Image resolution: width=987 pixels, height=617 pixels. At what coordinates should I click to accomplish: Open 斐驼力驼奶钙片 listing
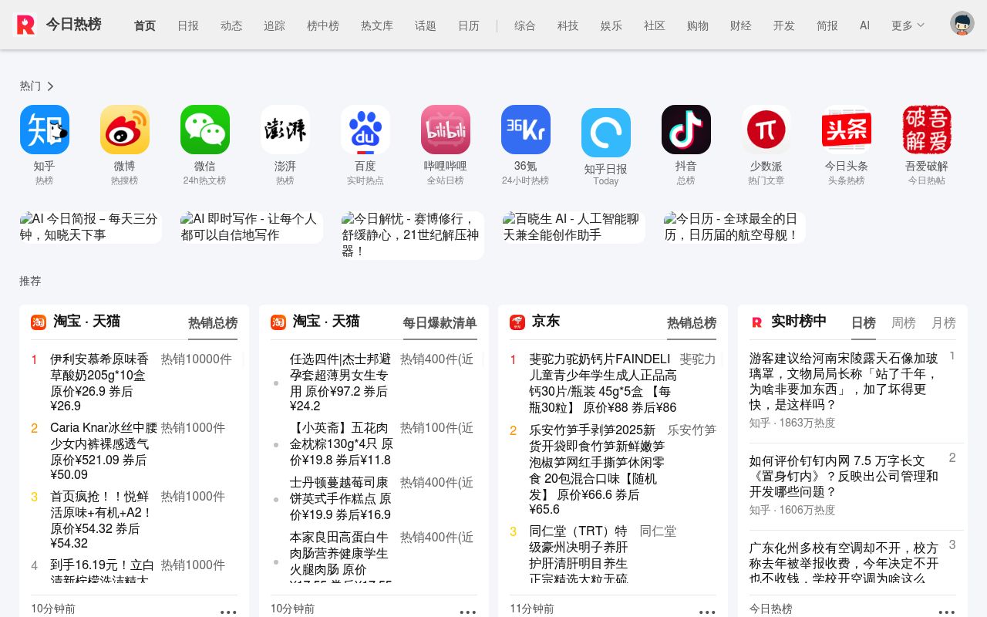tap(603, 383)
